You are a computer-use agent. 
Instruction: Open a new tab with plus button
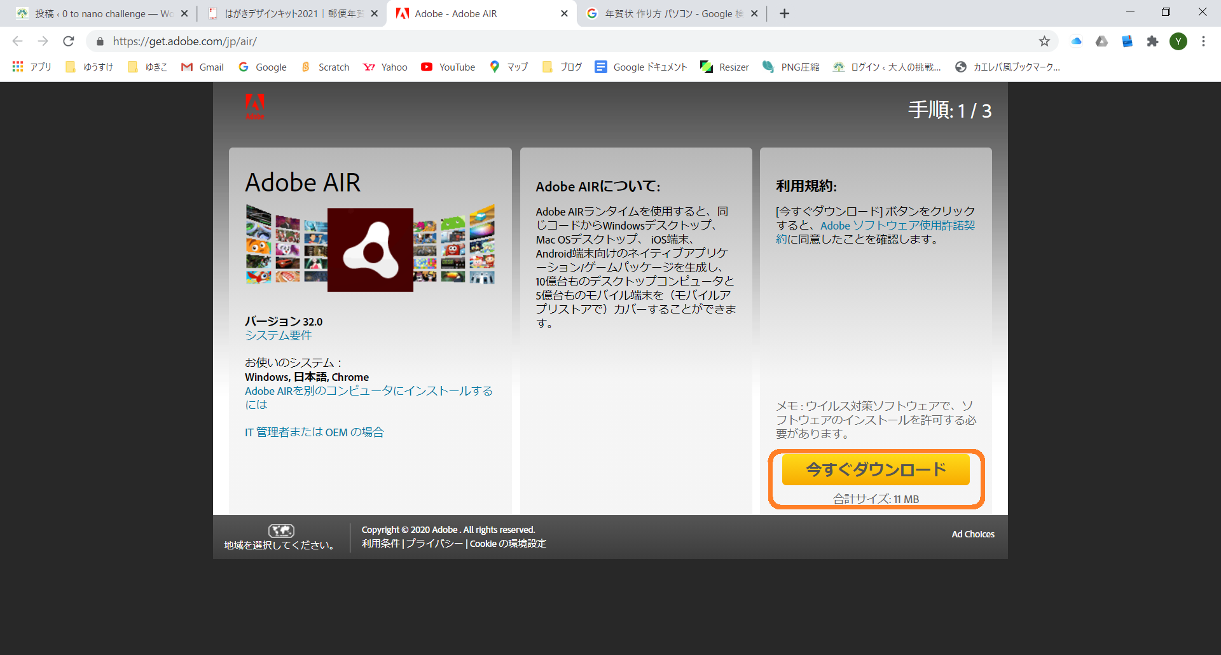(x=785, y=13)
